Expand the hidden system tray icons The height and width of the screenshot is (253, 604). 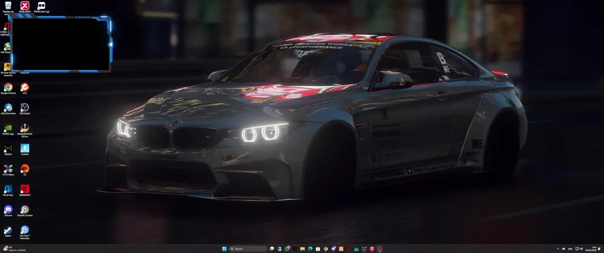click(x=558, y=249)
